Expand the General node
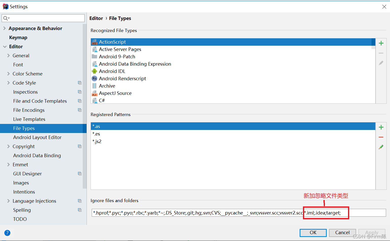 point(9,56)
